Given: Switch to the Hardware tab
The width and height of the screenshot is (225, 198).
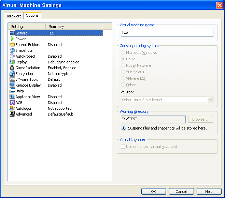Looking at the screenshot, I should point(14,16).
